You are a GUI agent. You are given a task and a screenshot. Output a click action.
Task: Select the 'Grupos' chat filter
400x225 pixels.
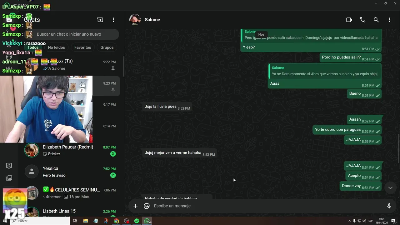107,47
